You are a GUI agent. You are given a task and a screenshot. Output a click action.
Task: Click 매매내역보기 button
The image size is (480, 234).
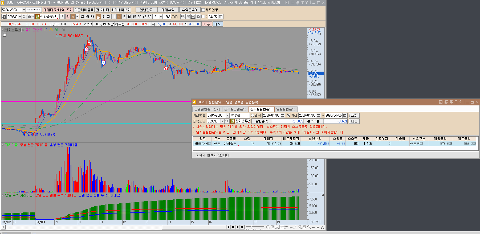pyautogui.click(x=121, y=10)
